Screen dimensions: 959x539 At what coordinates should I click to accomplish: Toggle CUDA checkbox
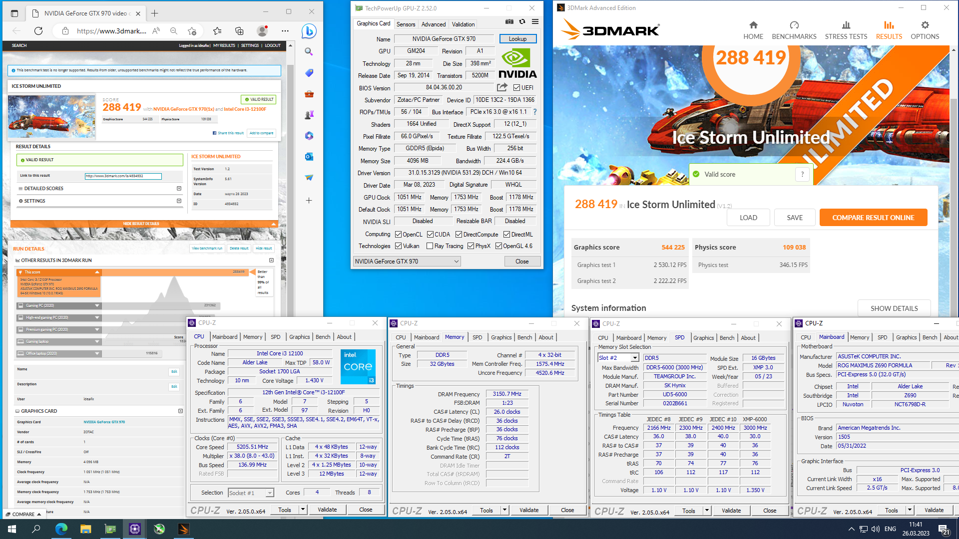tap(430, 235)
